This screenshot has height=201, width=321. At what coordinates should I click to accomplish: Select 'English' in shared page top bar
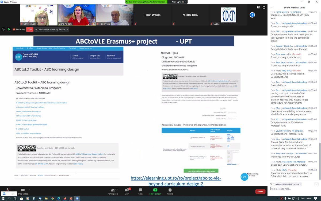(x=30, y=48)
